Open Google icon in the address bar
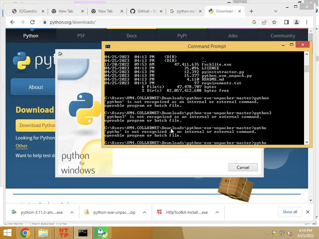Screen dimensions: 319x239 (254, 22)
